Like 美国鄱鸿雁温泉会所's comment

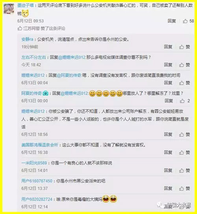[184, 152]
